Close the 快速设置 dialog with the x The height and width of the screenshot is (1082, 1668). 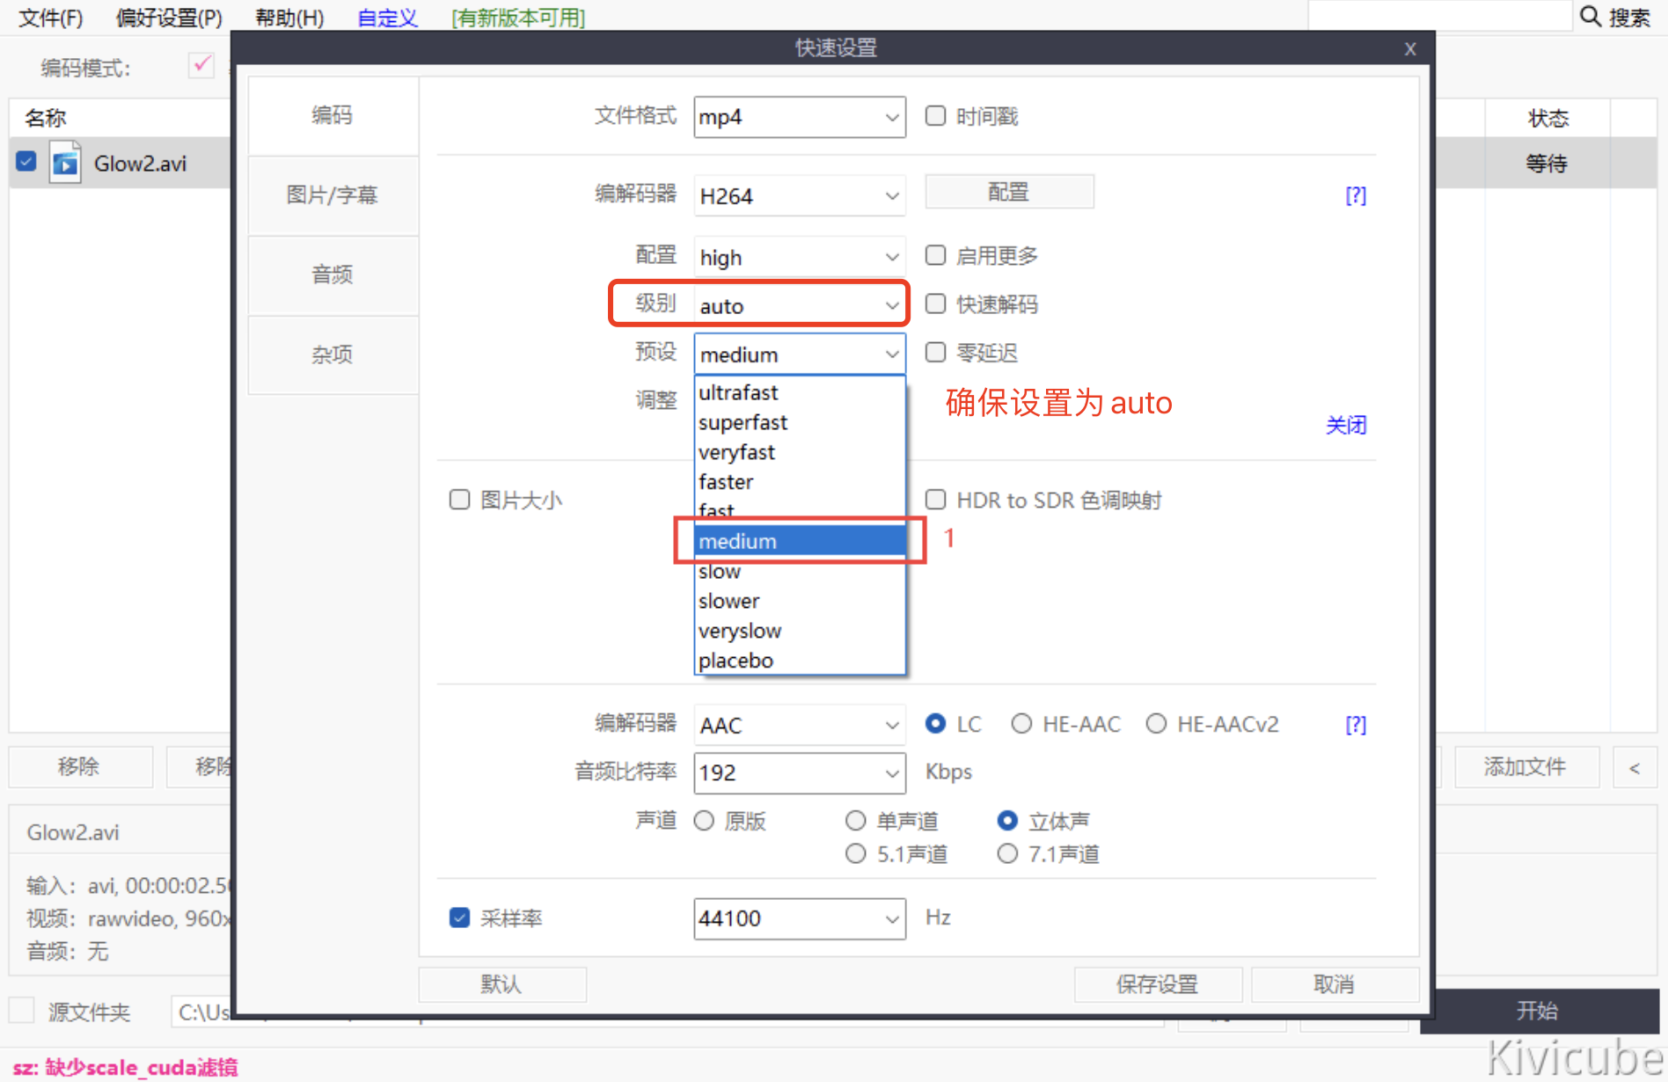point(1410,49)
